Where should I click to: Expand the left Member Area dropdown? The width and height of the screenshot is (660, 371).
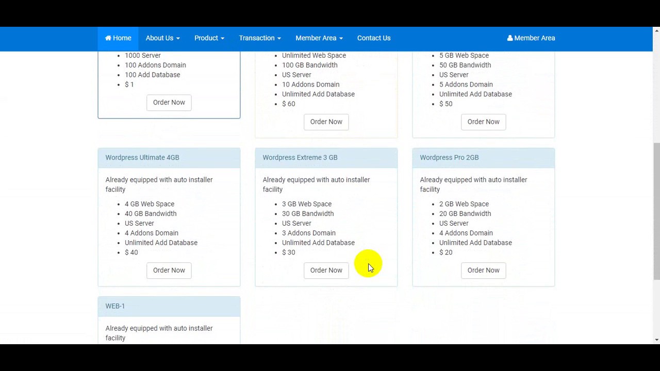(319, 38)
